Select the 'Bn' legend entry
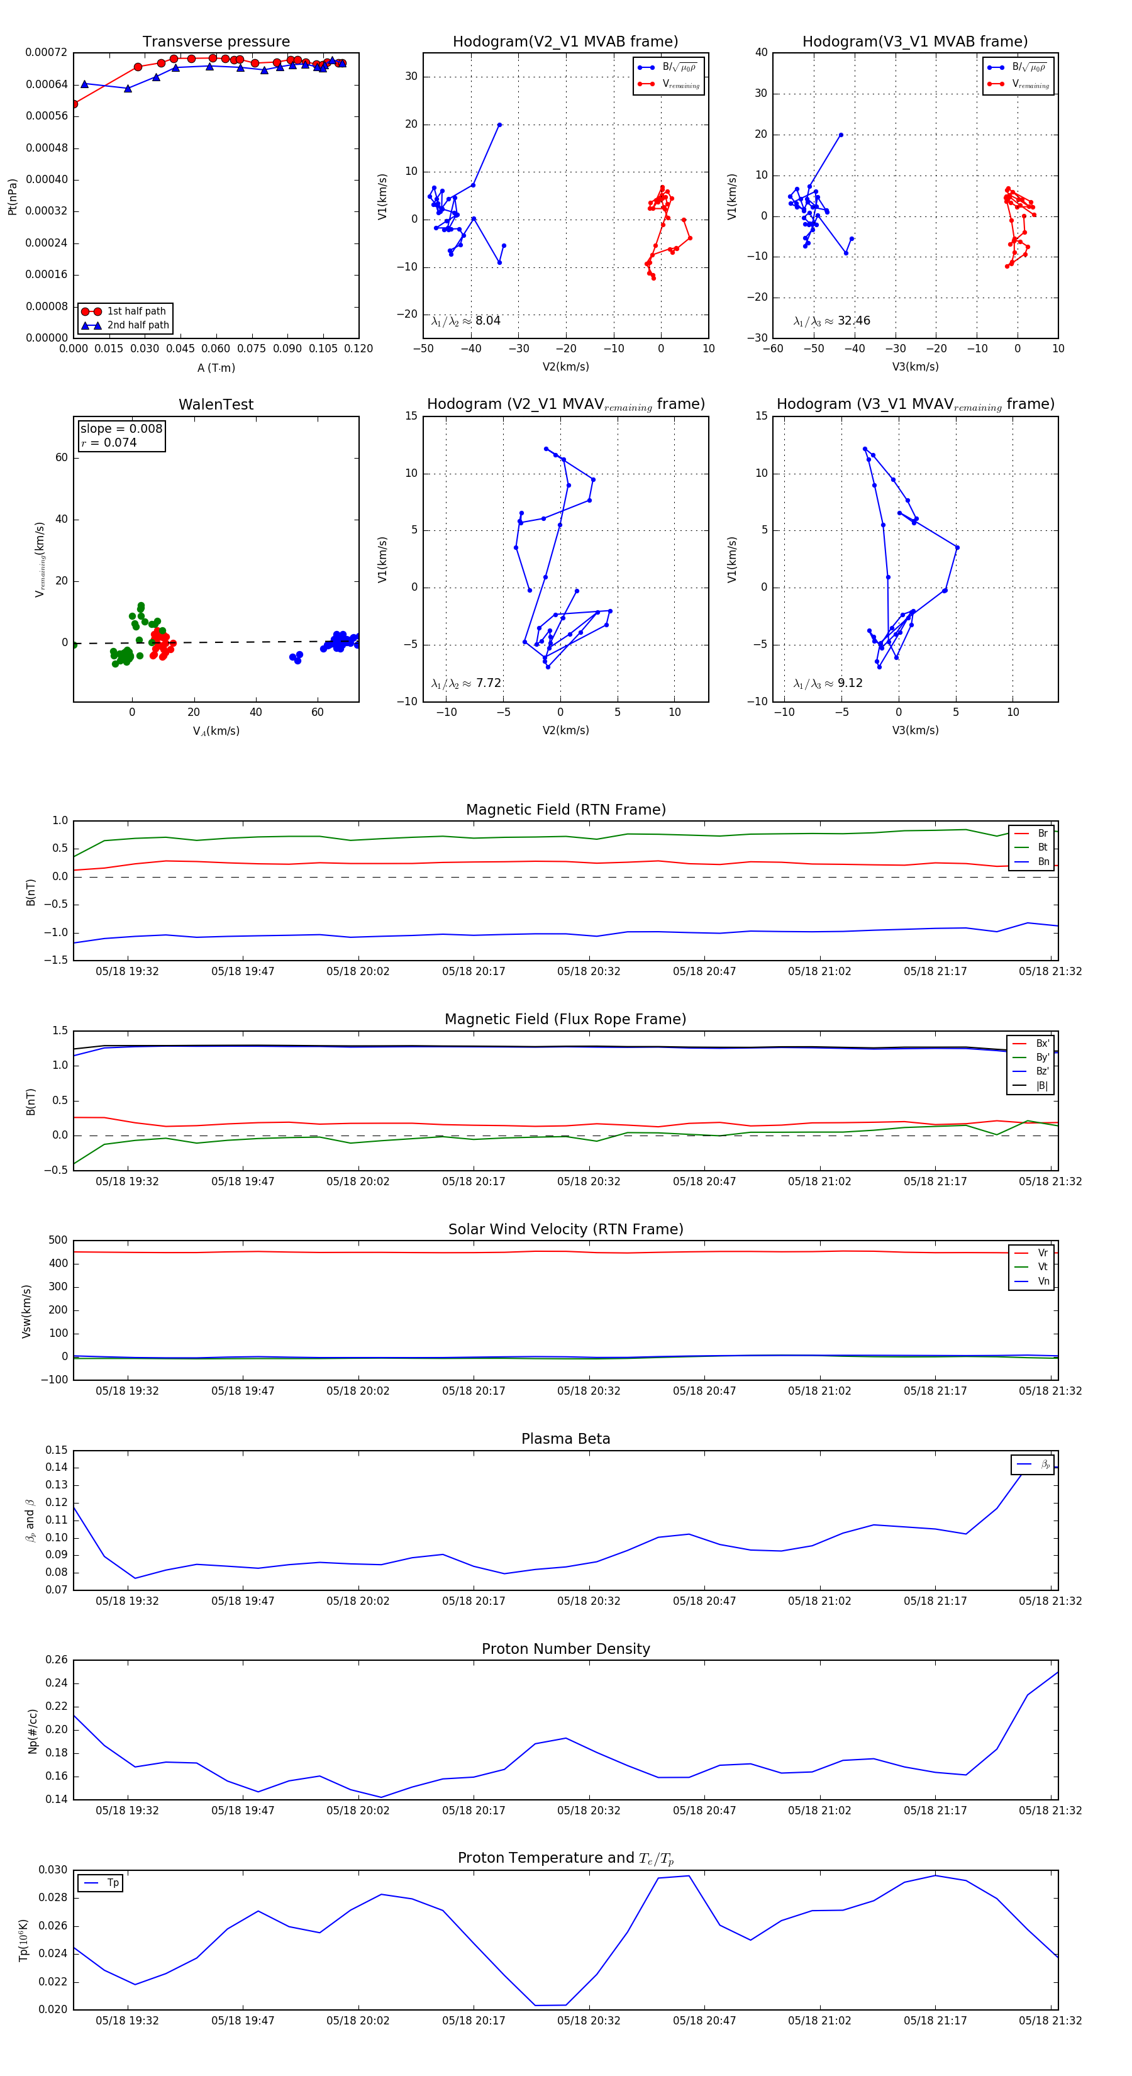 [x=1031, y=862]
